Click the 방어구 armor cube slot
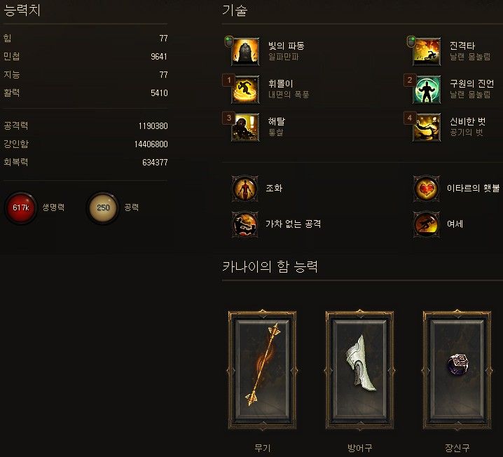 (x=359, y=369)
